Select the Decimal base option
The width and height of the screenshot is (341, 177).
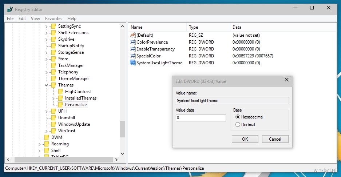(x=238, y=125)
